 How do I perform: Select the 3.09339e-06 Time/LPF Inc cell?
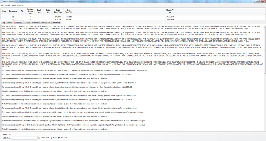170,17
